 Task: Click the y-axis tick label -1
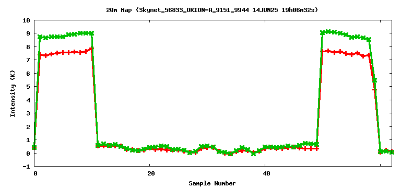click(27, 167)
